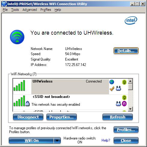Expand the WiFi On dropdown arrow
Screen dimensions: 147x147
click(57, 140)
